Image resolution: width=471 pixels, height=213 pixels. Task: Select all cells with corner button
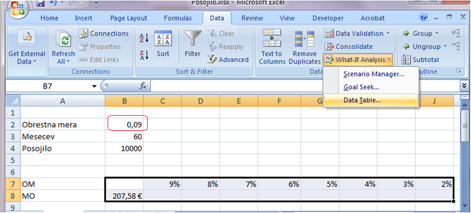(x=12, y=101)
